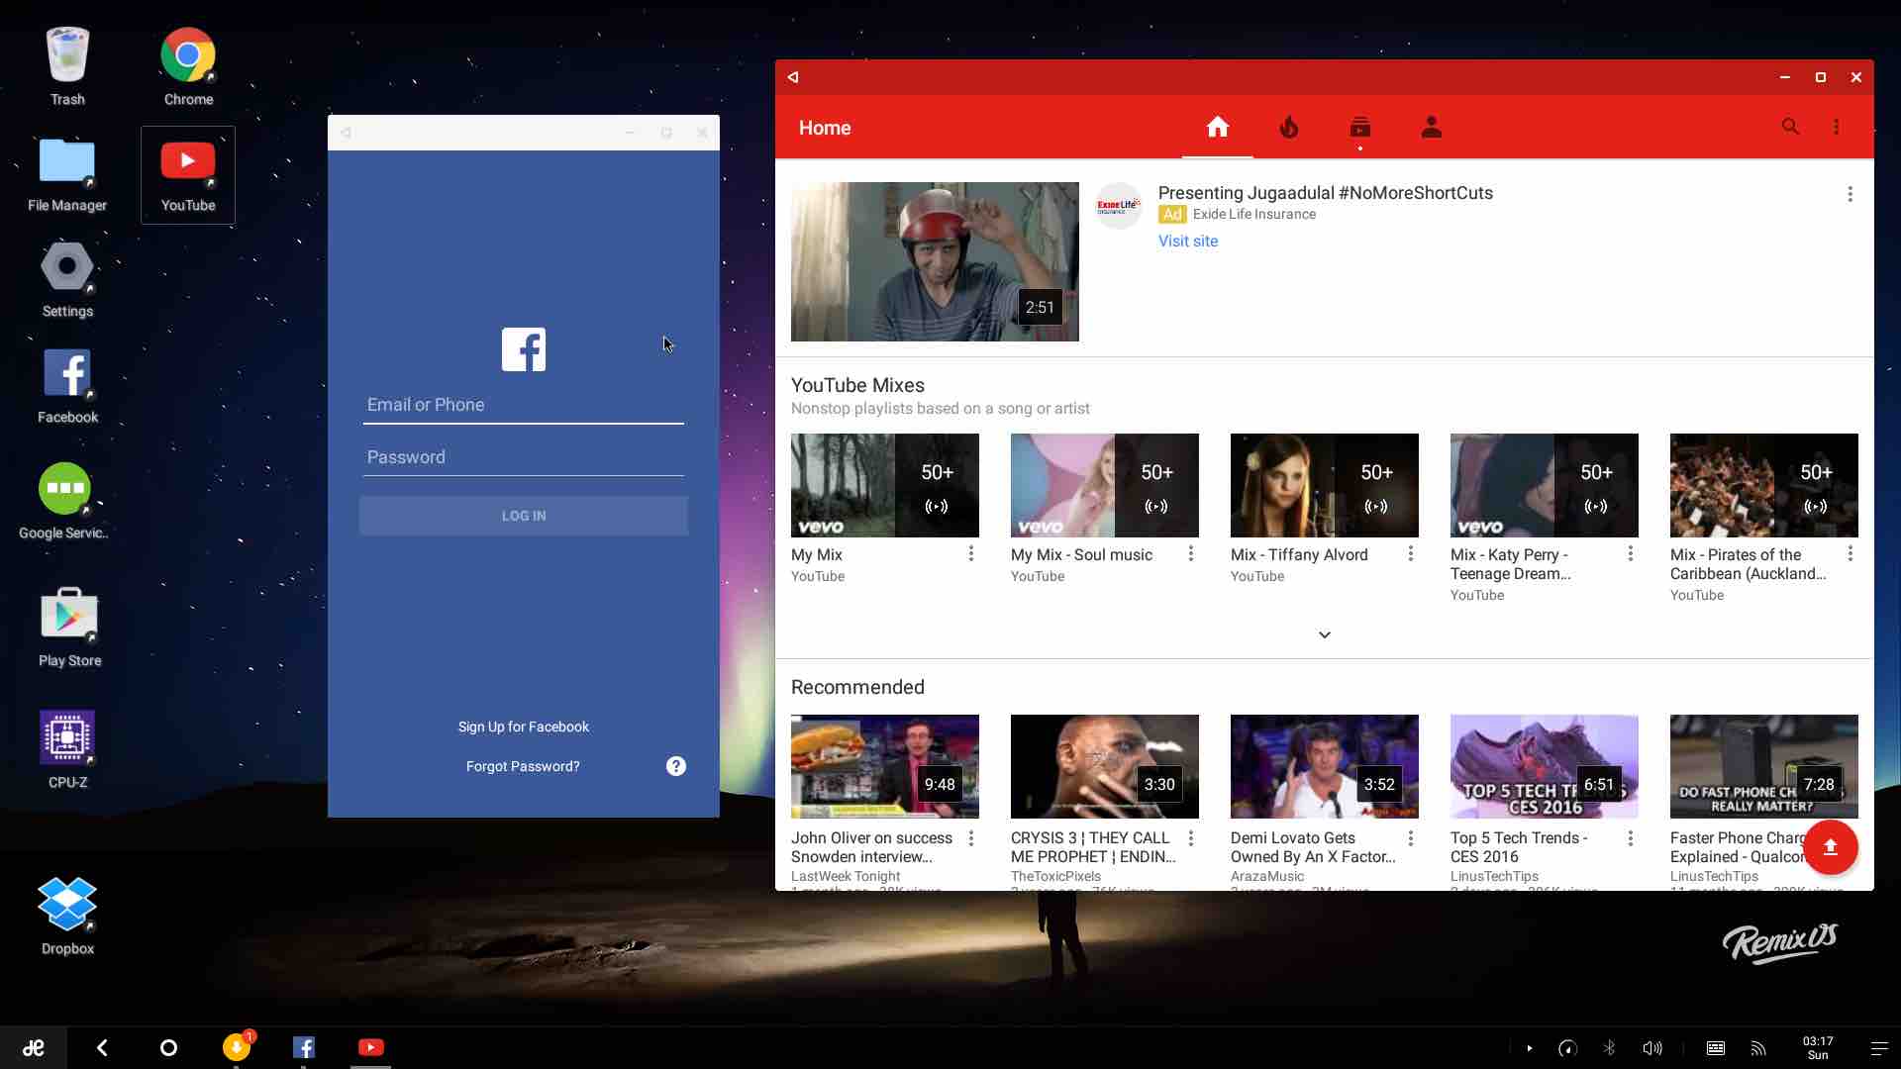Click the LOG IN button on Facebook

(522, 515)
